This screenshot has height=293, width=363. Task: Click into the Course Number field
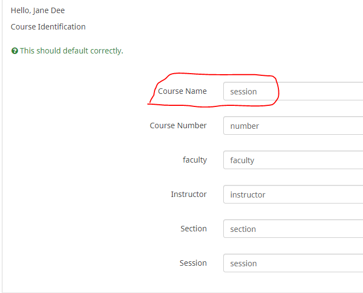pos(293,125)
